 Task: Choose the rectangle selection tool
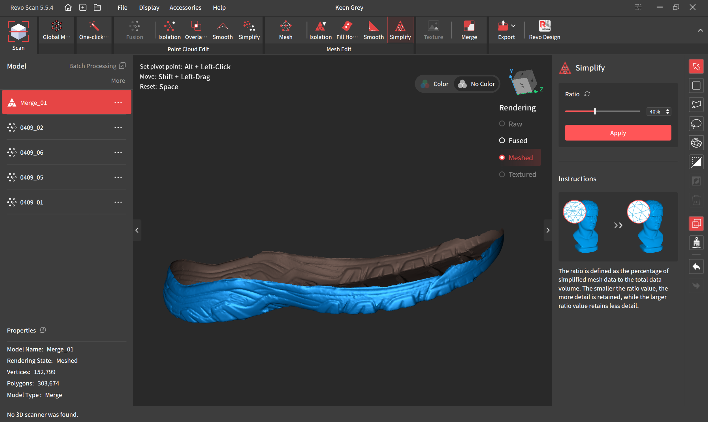pyautogui.click(x=696, y=86)
